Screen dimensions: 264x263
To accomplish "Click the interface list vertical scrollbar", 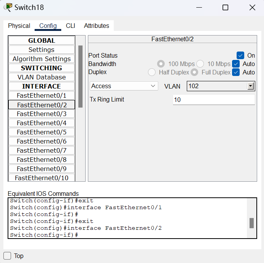I will [x=80, y=76].
